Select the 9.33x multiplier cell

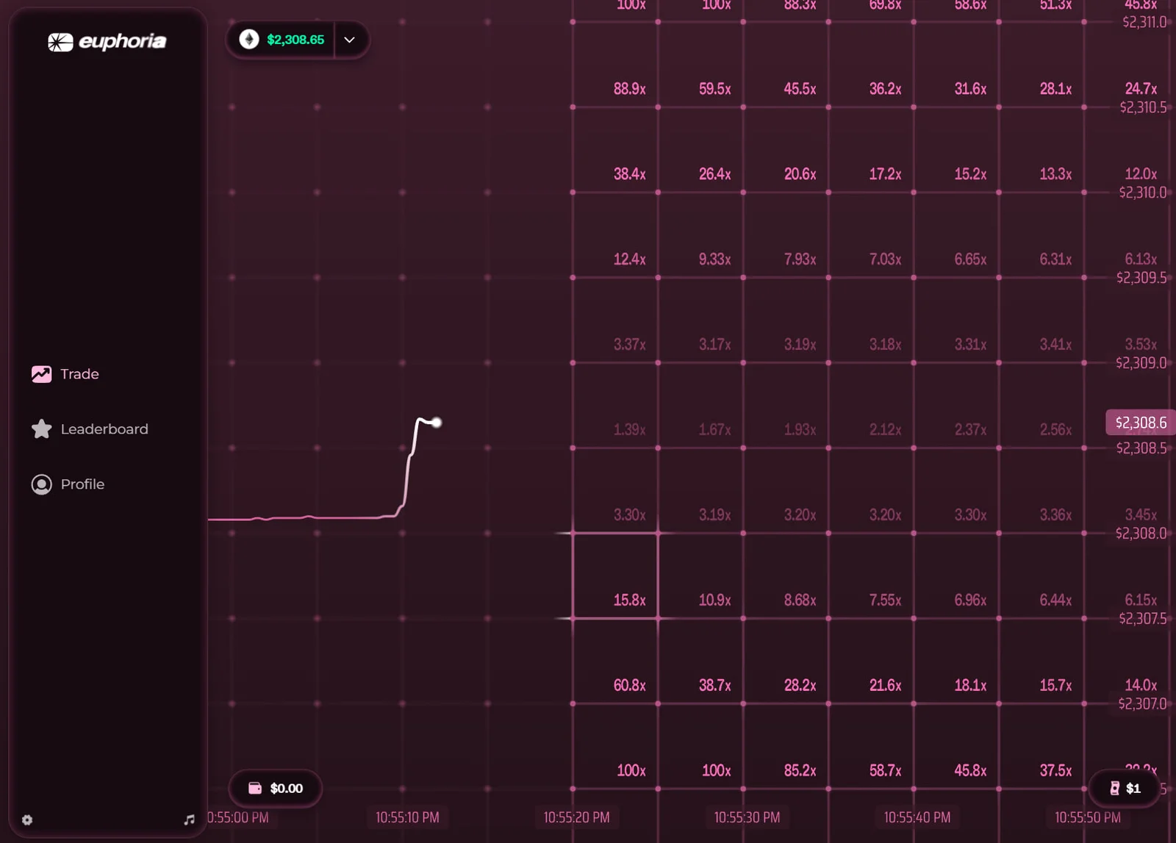pos(700,235)
